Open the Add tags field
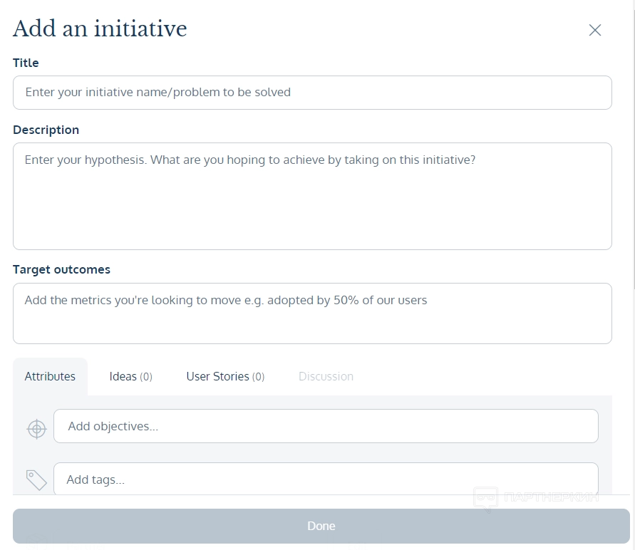Image resolution: width=635 pixels, height=550 pixels. tap(326, 479)
